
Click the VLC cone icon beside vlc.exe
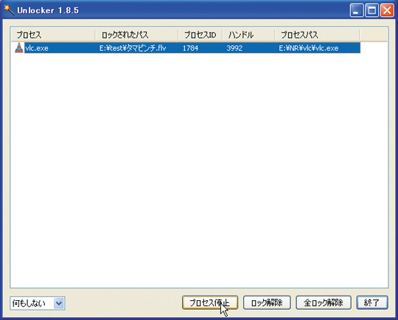pos(18,48)
